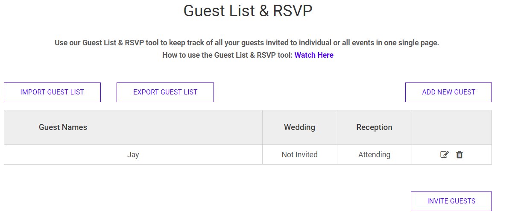
Task: Click the blank header cell above action icons
Action: (x=451, y=127)
